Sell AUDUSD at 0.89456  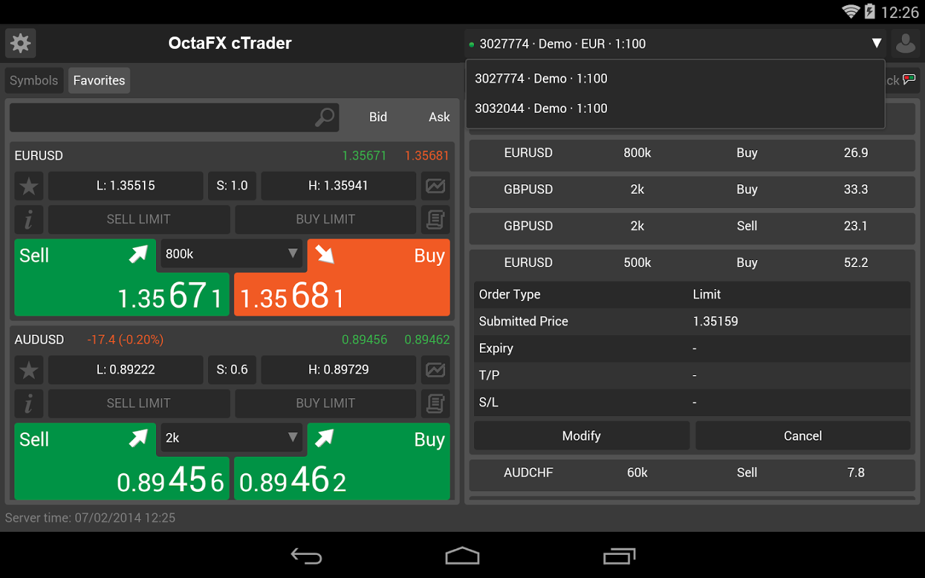tap(121, 462)
